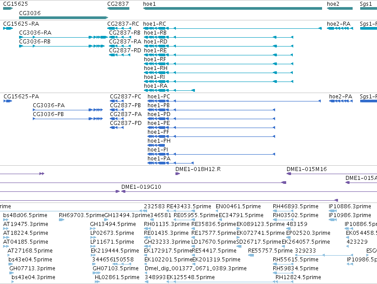Select EST label RE55757.5prime
The width and height of the screenshot is (377, 284).
click(270, 251)
